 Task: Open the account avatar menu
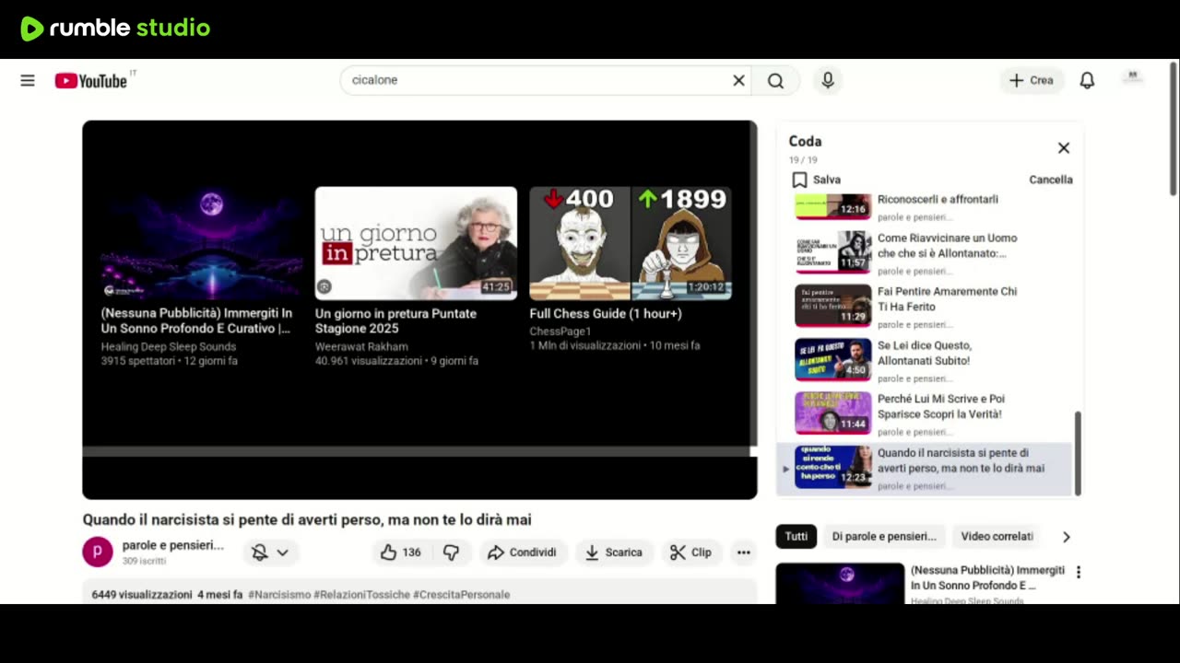point(1132,78)
